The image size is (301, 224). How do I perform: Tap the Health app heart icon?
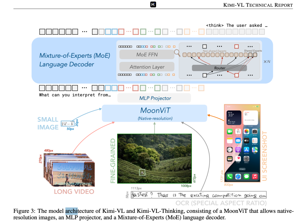coord(238,159)
